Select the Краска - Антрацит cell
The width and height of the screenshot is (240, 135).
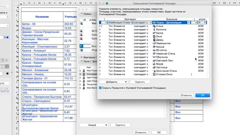pos(42,51)
